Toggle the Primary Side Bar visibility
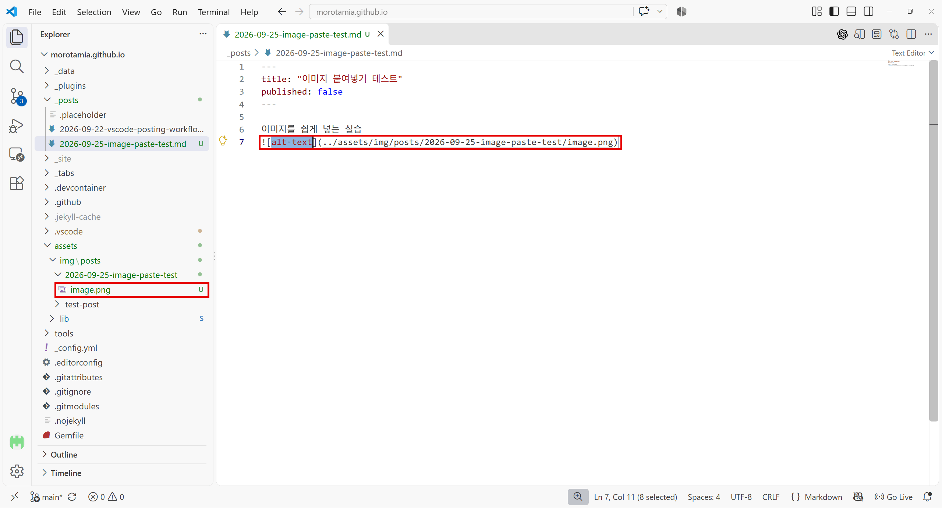 (834, 12)
